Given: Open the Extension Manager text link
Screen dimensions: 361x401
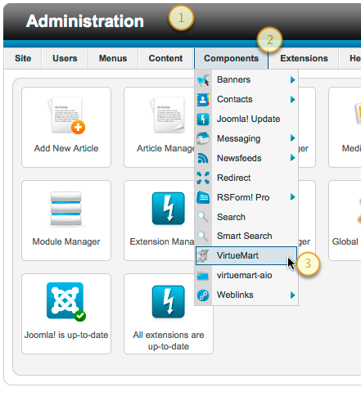Looking at the screenshot, I should [162, 241].
